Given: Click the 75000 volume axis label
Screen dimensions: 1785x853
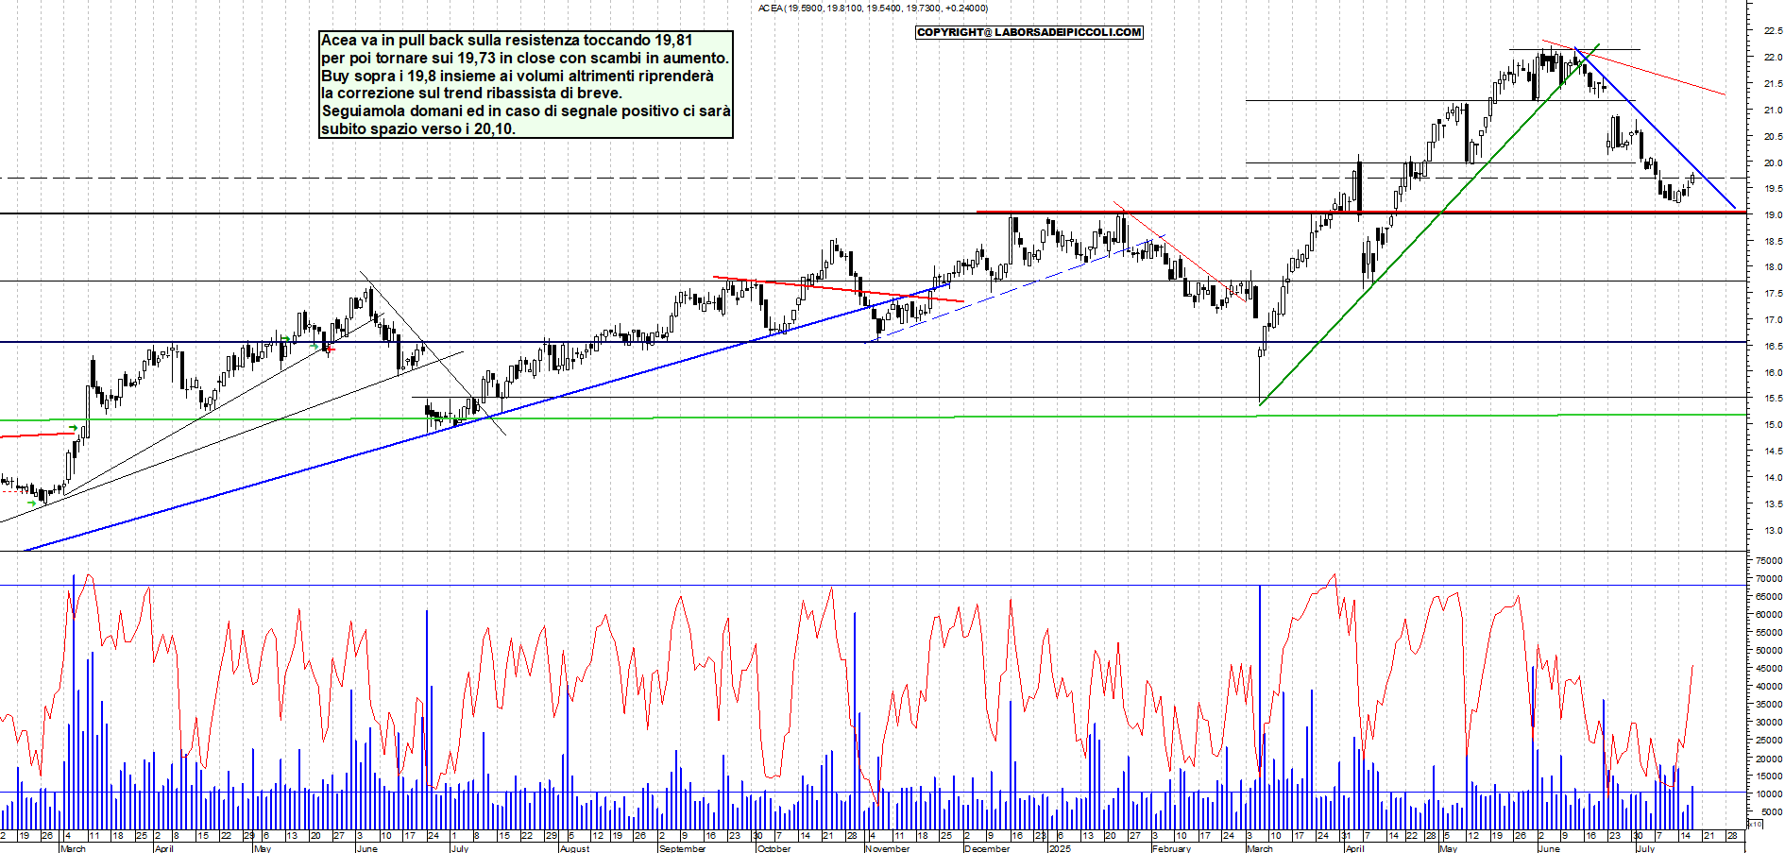Looking at the screenshot, I should tap(1769, 561).
